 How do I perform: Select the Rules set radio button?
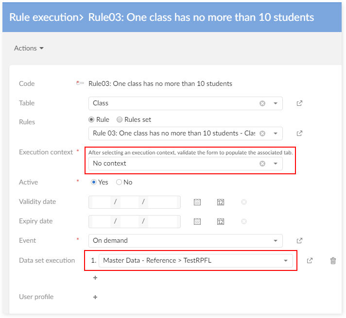point(120,119)
